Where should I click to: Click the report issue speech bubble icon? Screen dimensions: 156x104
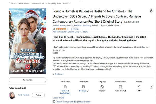pyautogui.click(x=54, y=102)
